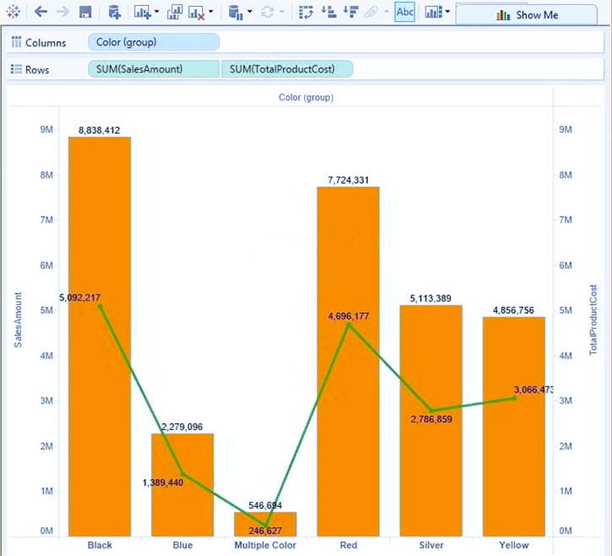Click the 2,279,096 bar label
Screen dimensions: 612x556
182,427
